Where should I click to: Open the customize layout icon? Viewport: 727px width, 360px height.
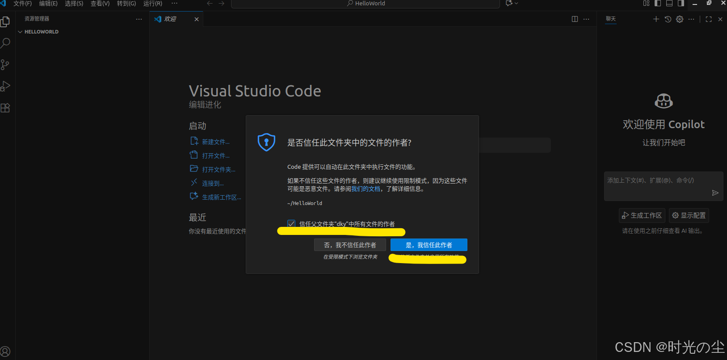point(646,3)
